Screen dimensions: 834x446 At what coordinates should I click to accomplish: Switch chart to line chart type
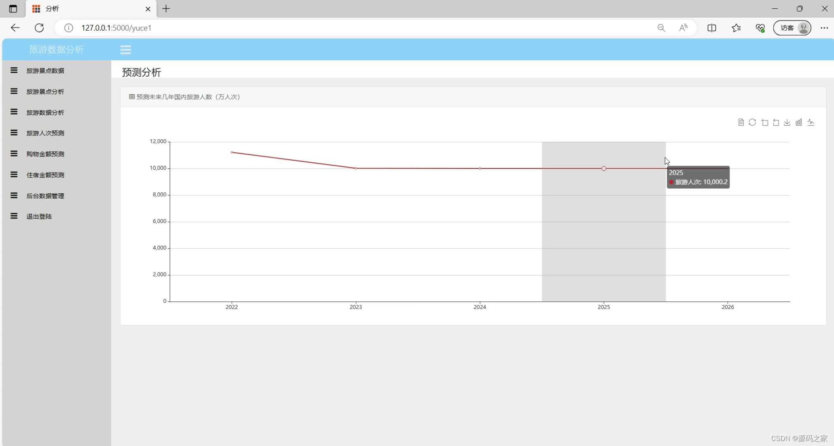coord(811,122)
